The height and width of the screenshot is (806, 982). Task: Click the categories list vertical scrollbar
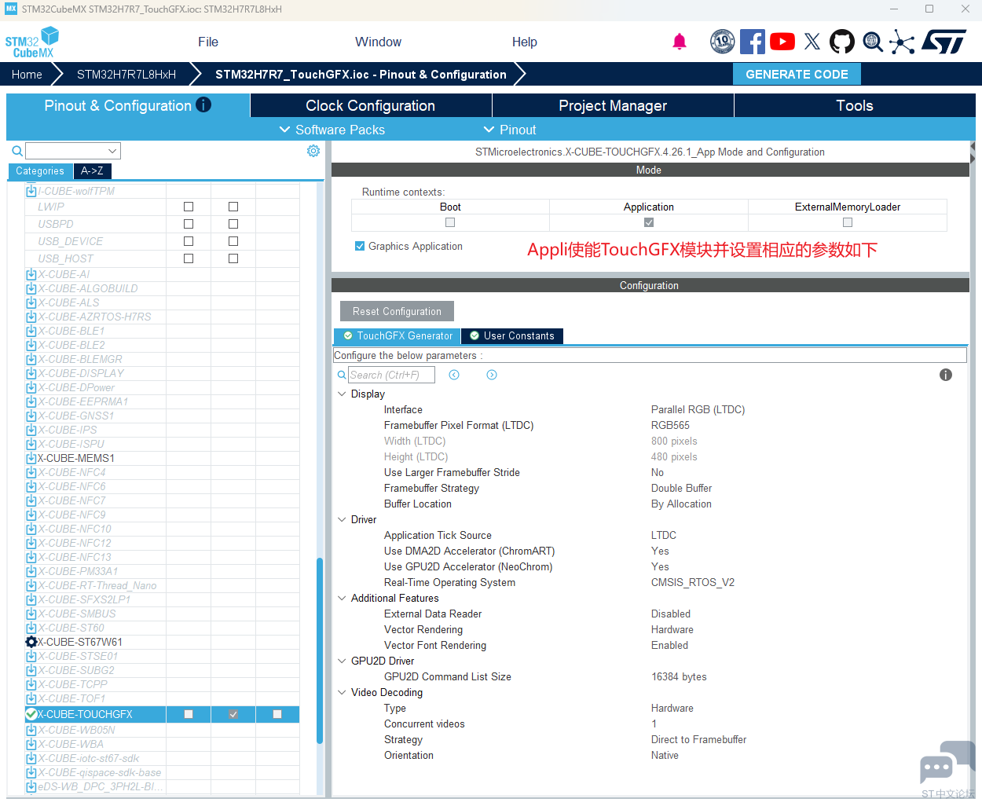pyautogui.click(x=320, y=650)
